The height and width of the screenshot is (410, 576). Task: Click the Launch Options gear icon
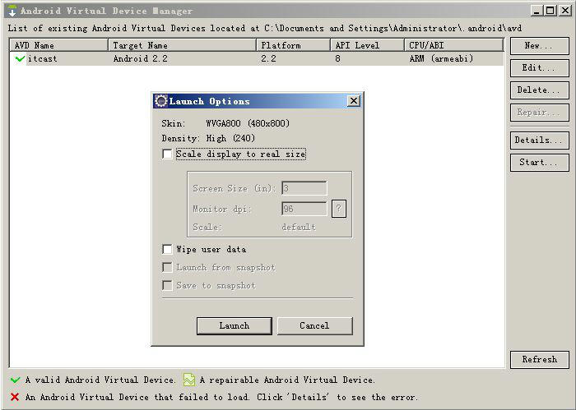click(161, 101)
